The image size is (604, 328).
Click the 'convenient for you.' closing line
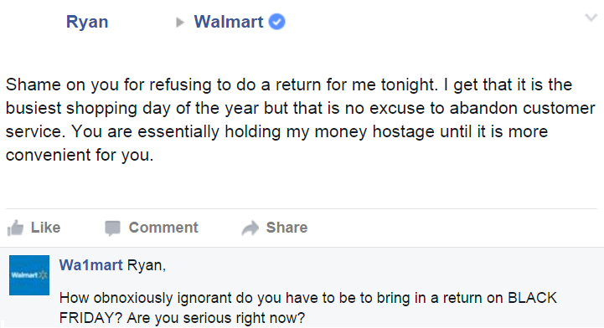[80, 155]
